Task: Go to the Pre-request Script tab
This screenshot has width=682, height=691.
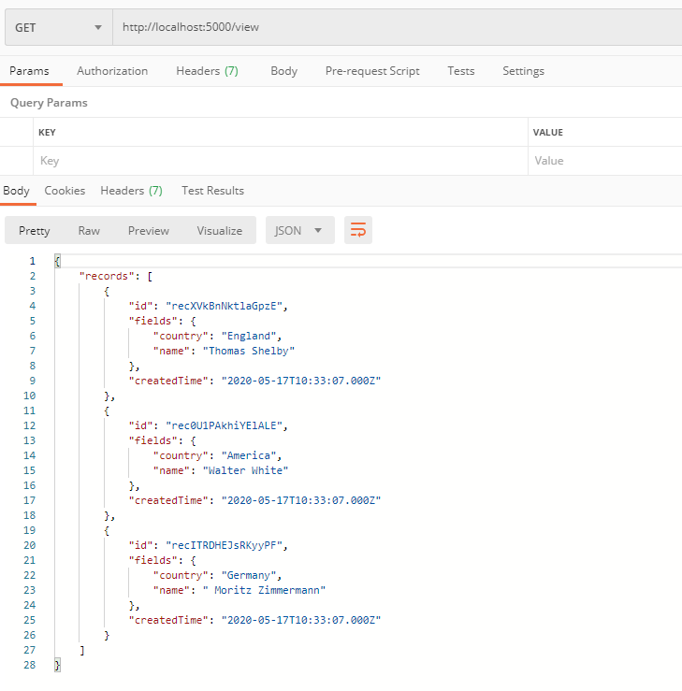Action: pyautogui.click(x=372, y=71)
